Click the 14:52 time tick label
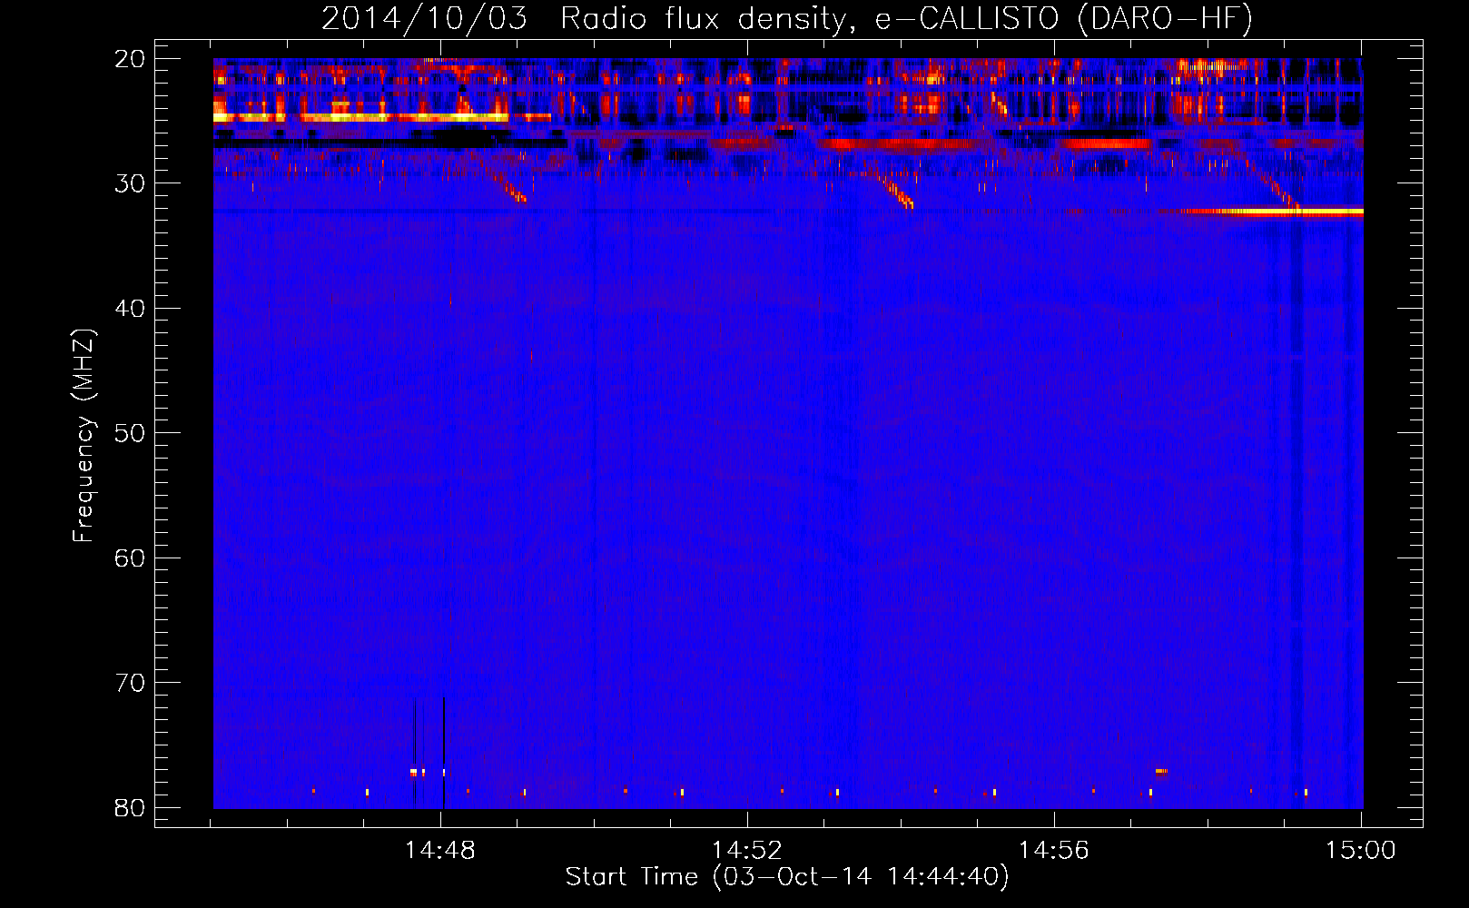Screen dimensions: 1469x908 (x=747, y=851)
